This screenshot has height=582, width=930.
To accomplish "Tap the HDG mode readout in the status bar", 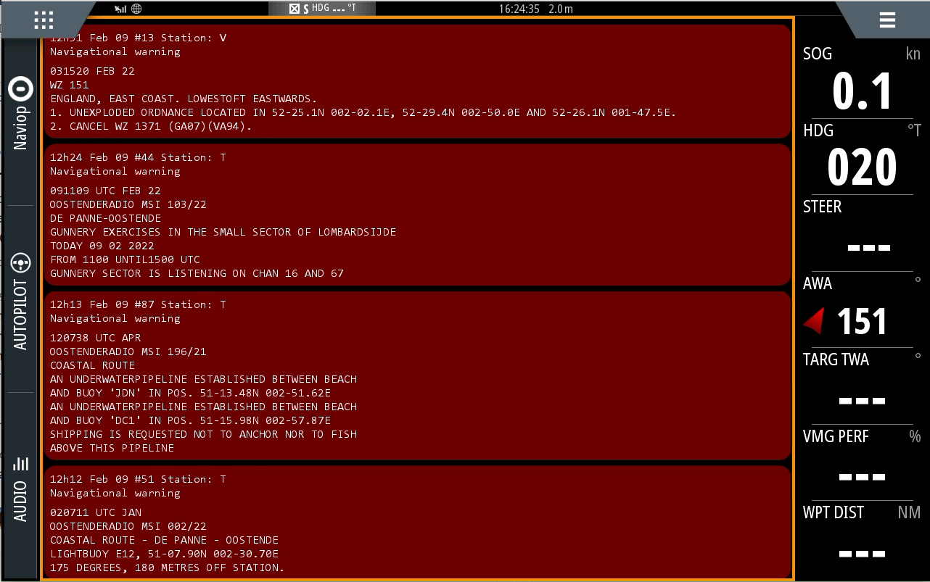I will (x=334, y=9).
